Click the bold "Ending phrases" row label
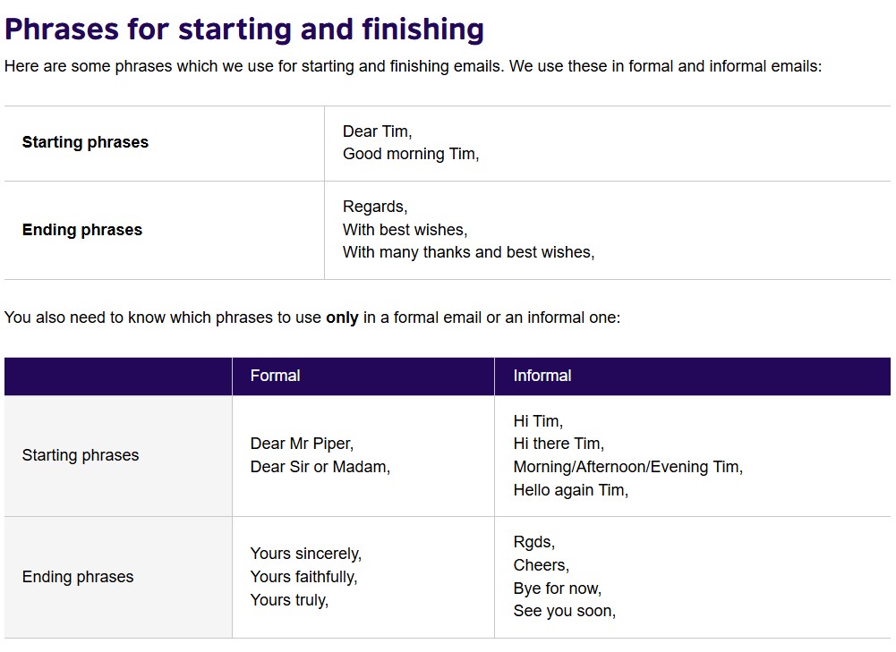 click(x=81, y=230)
